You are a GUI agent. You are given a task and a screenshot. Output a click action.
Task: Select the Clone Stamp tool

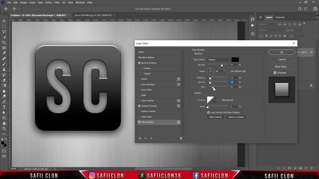coord(4,70)
